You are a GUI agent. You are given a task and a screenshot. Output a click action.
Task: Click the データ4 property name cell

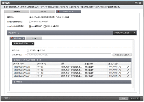[48, 76]
